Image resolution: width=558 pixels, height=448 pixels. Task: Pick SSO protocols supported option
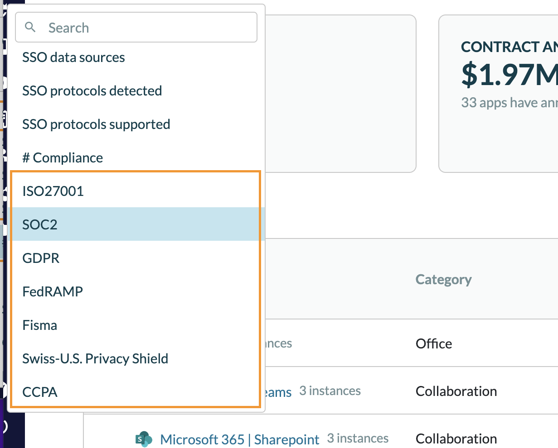click(x=96, y=124)
